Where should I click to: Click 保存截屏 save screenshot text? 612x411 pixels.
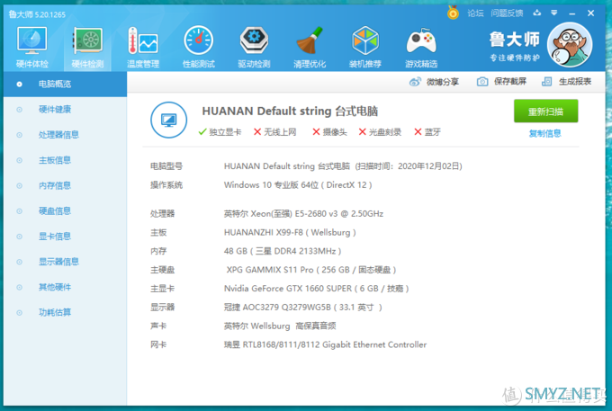[x=510, y=82]
